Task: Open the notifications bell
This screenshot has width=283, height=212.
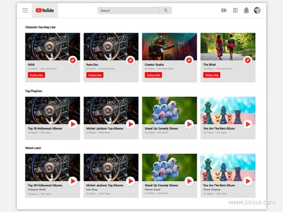Action: (x=246, y=11)
